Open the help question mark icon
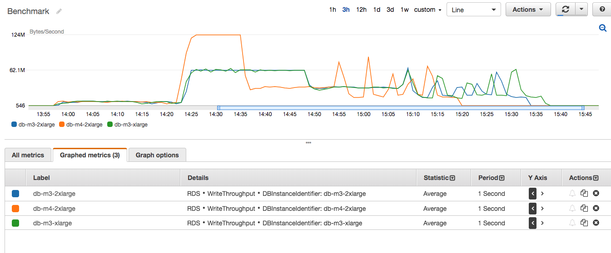 click(602, 10)
